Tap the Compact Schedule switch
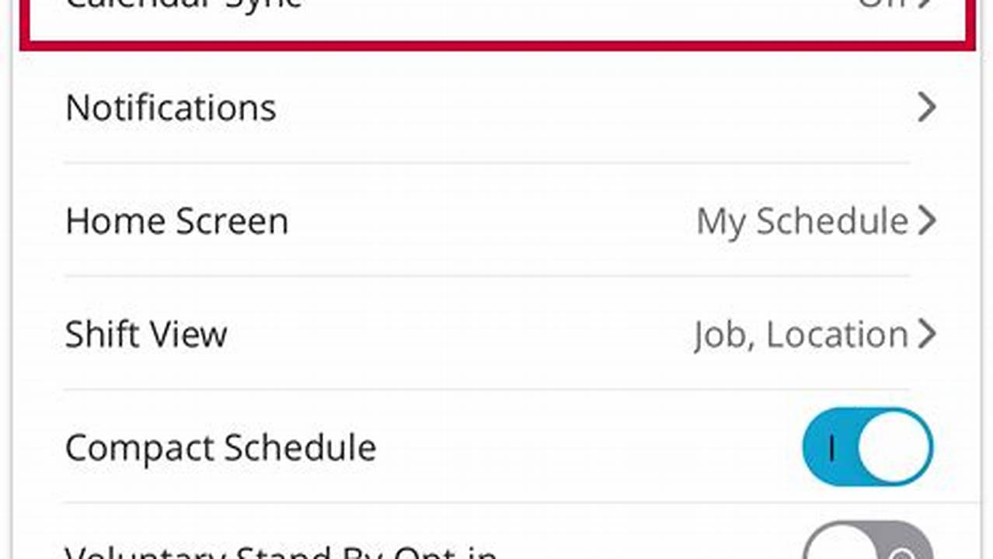Screen dimensions: 993x559 [865, 446]
